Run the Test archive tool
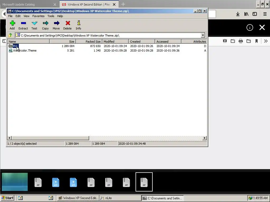 (x=34, y=25)
